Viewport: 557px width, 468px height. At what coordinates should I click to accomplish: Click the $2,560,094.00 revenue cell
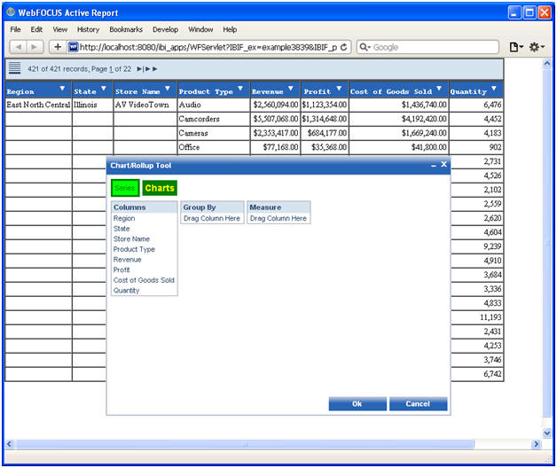[x=275, y=105]
